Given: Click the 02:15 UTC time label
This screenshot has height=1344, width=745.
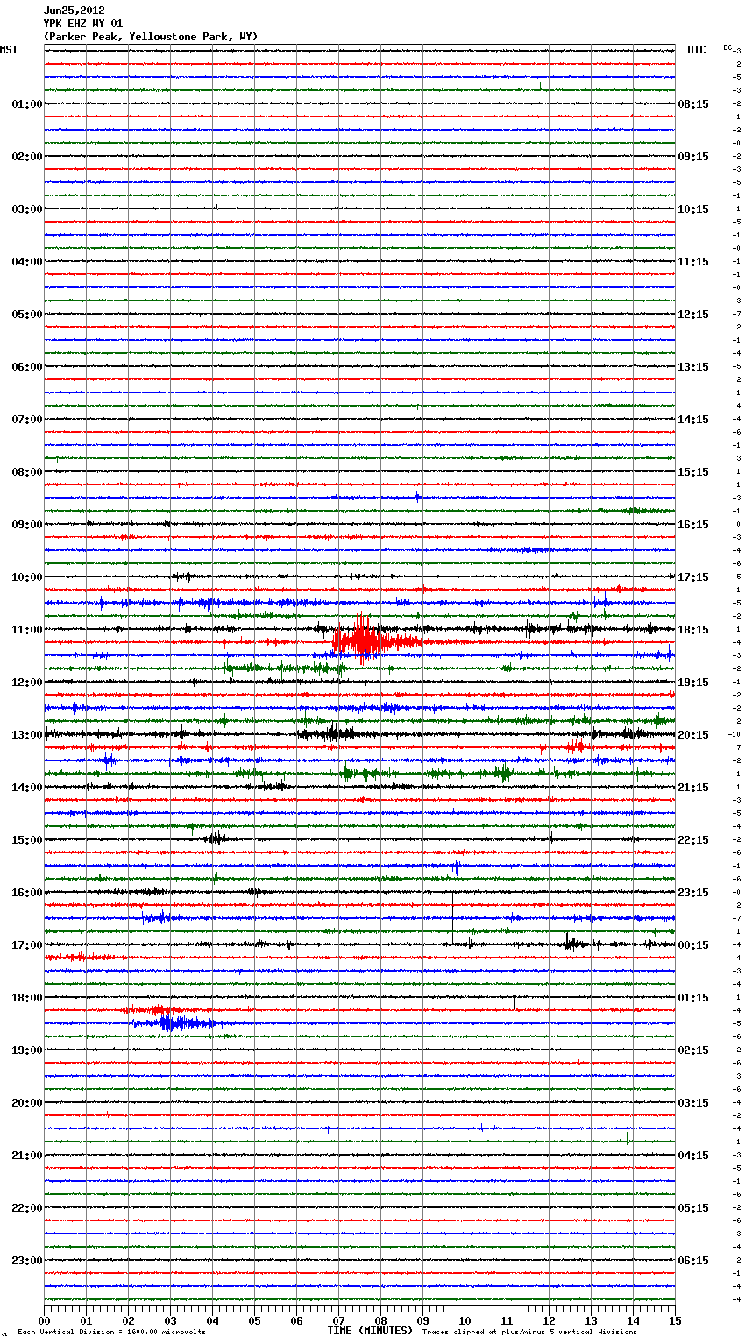Looking at the screenshot, I should (x=693, y=1050).
